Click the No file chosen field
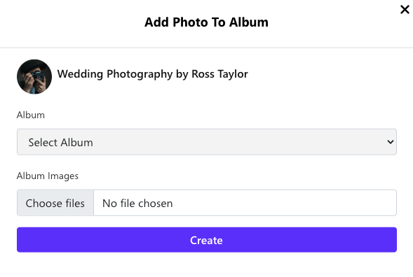Screen dimensions: 413x277 (x=245, y=203)
